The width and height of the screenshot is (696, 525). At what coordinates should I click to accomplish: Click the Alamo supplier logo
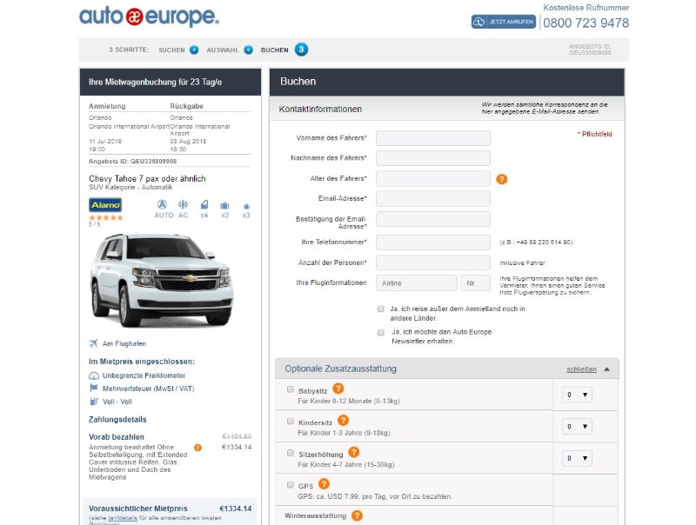click(x=105, y=204)
